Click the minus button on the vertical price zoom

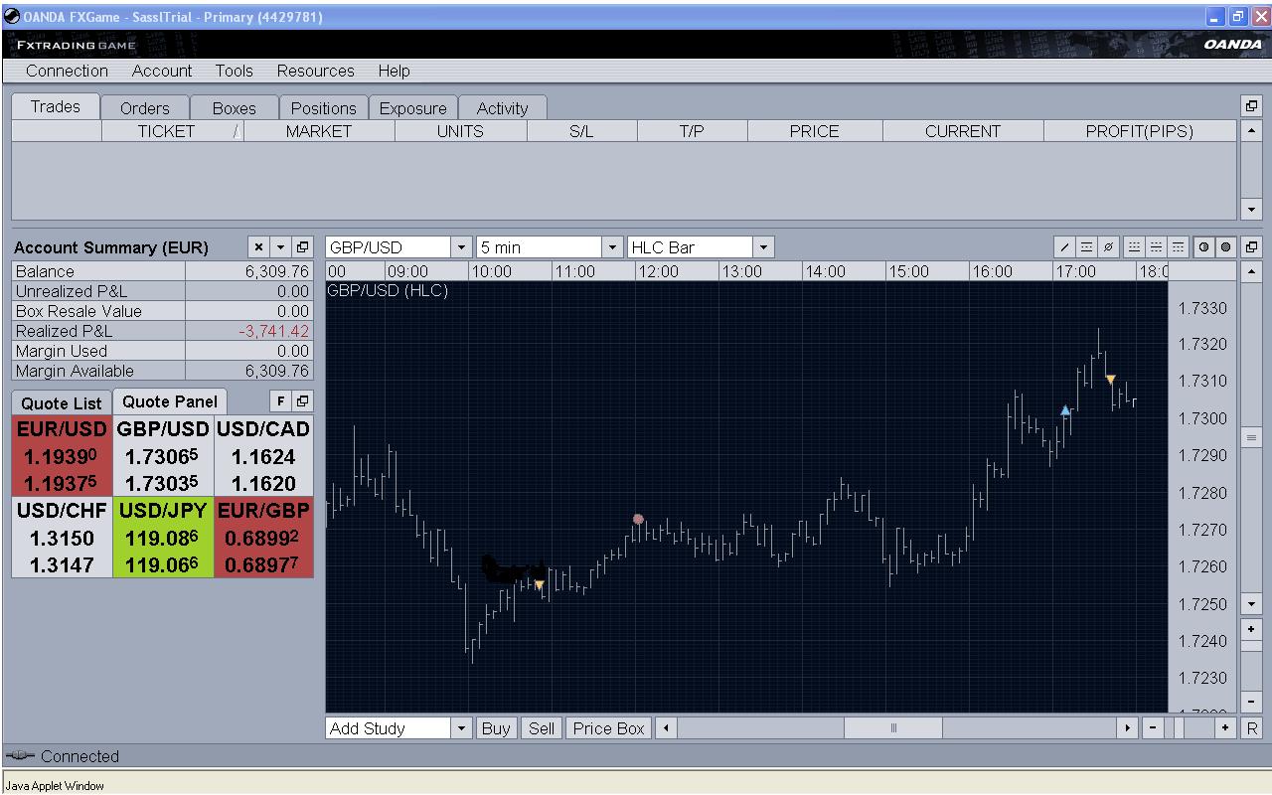pyautogui.click(x=1251, y=702)
